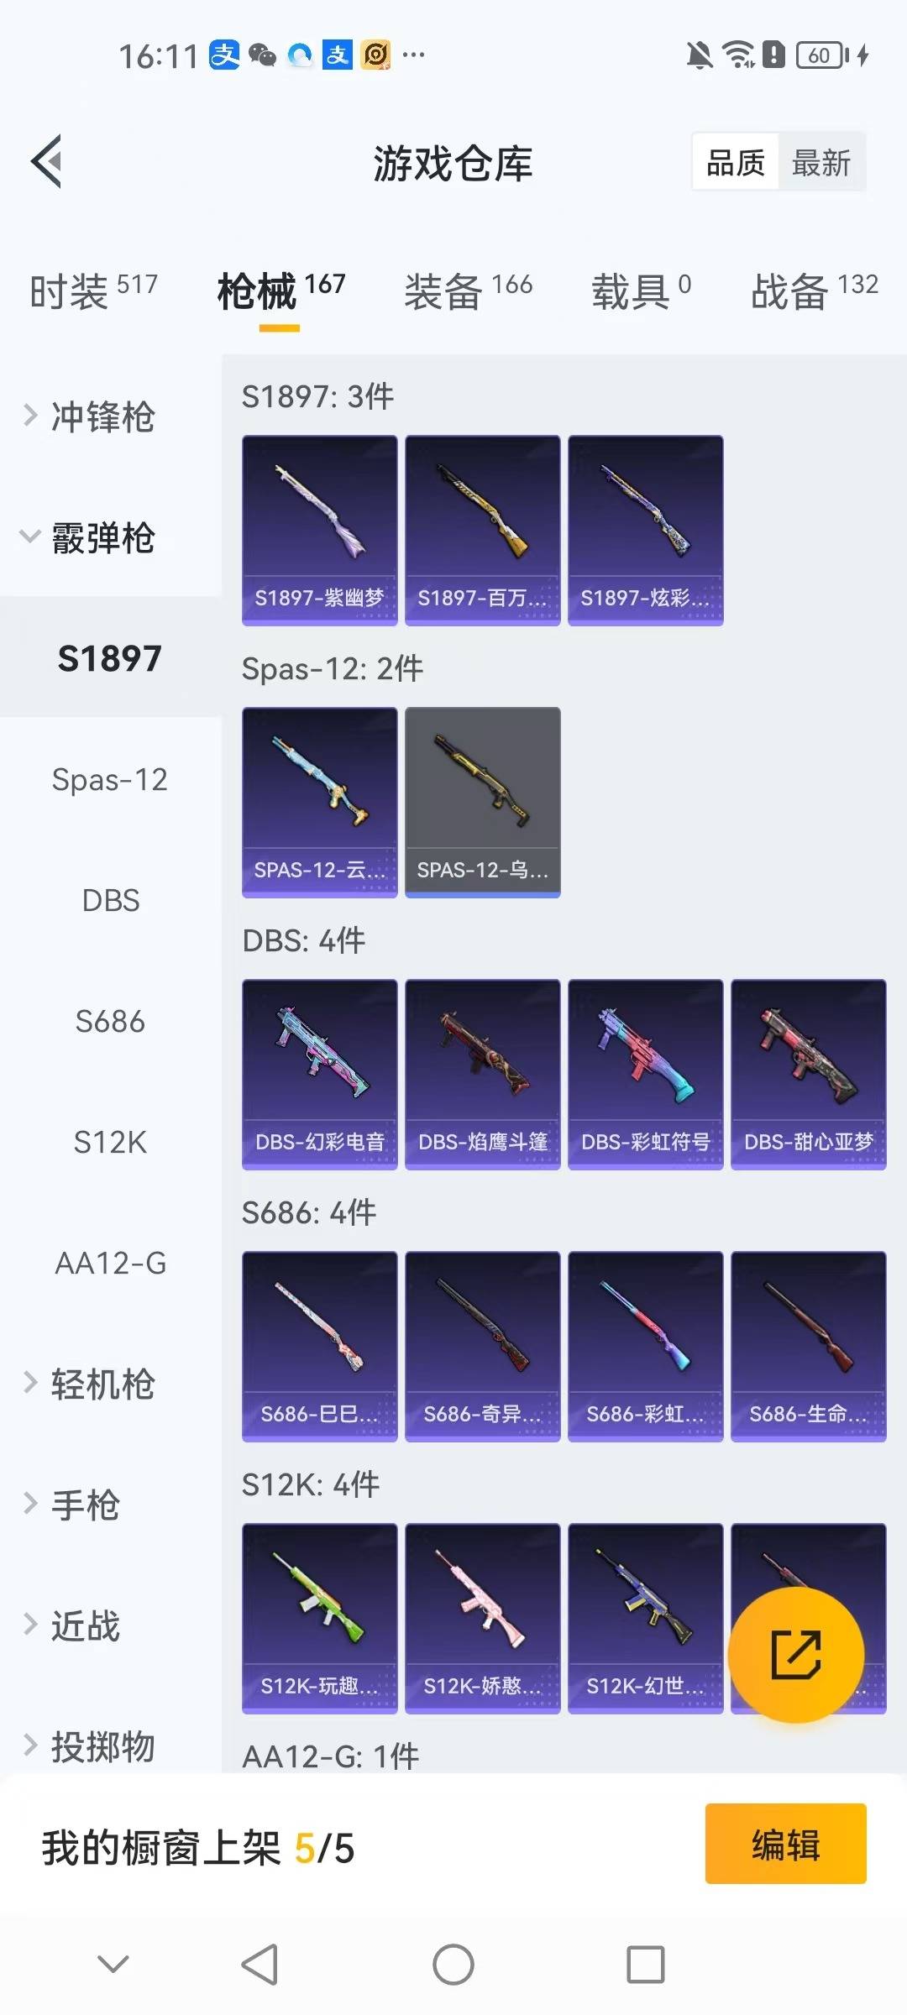Screen dimensions: 907x2015
Task: Hide navigation bar with down chevron
Action: click(113, 1964)
